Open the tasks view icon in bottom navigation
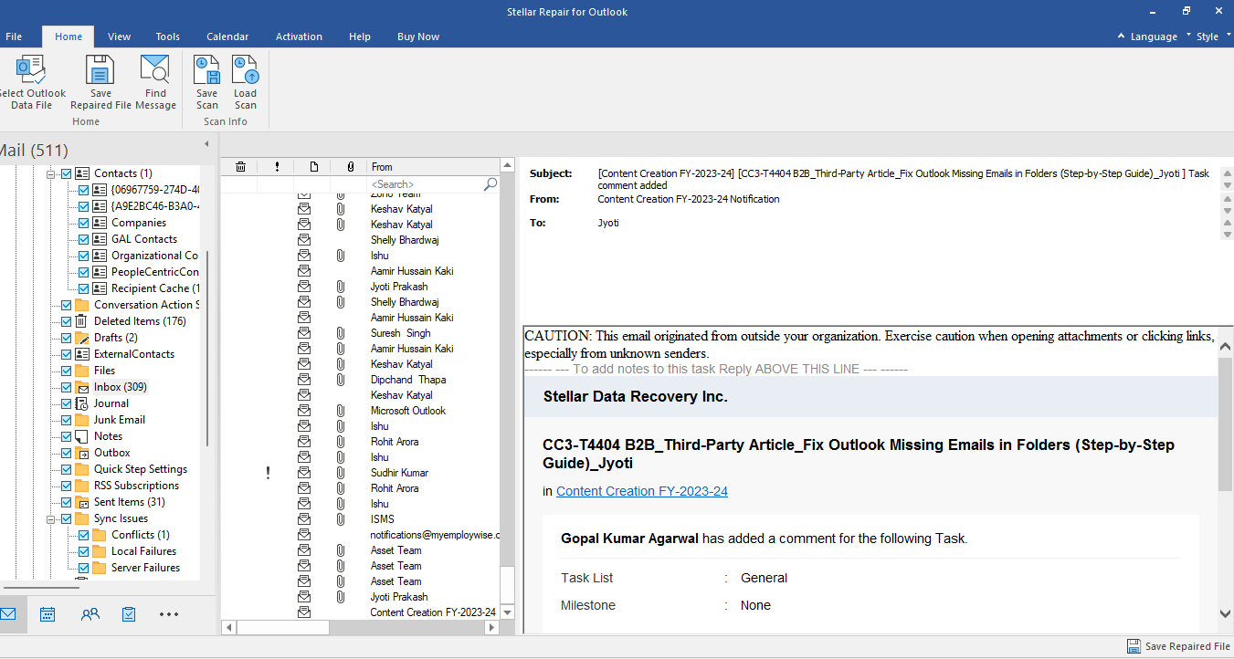Screen dimensions: 1234x659 click(129, 614)
